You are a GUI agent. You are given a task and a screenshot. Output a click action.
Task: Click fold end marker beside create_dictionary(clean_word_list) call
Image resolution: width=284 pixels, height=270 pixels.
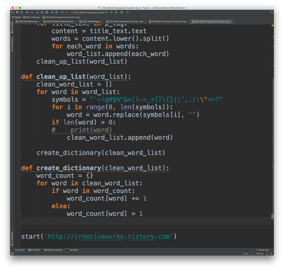(x=20, y=154)
